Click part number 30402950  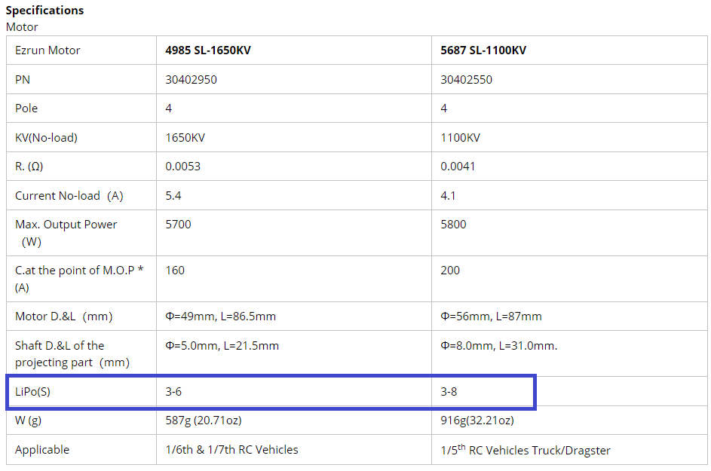click(191, 80)
